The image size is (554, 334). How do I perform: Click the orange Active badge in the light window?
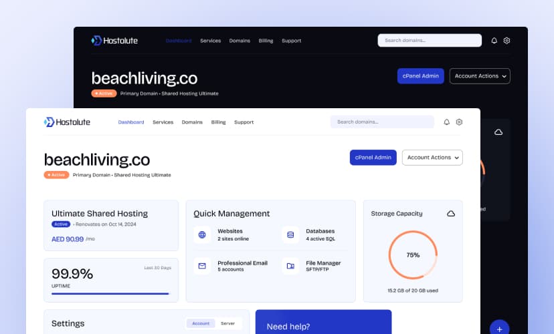56,175
